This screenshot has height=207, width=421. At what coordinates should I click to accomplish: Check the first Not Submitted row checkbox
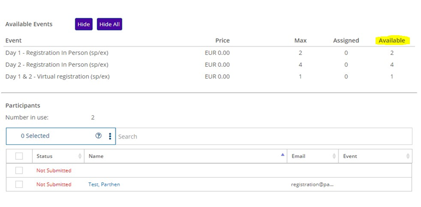coord(19,170)
